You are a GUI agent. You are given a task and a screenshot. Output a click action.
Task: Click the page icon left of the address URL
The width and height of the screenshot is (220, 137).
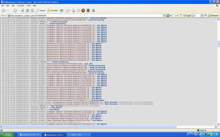(x=9, y=16)
